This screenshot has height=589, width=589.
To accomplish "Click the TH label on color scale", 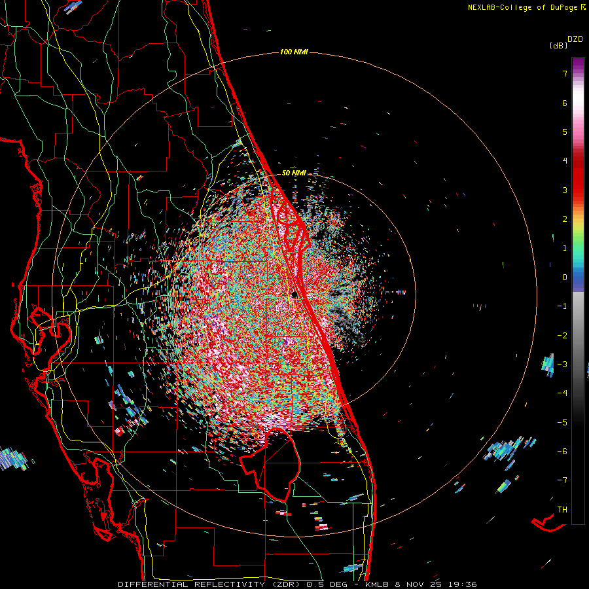I will point(562,510).
